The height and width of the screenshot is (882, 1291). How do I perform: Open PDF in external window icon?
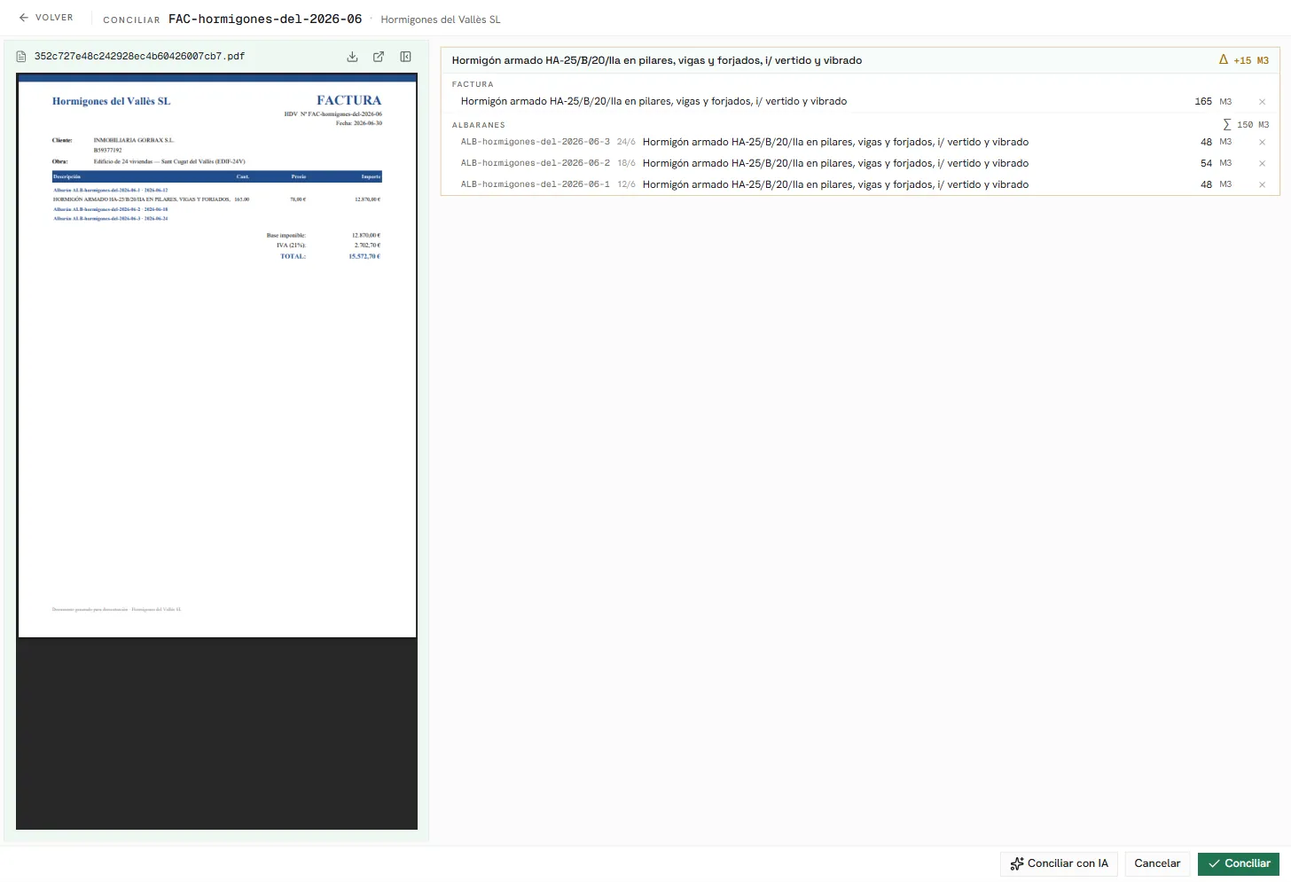(379, 57)
